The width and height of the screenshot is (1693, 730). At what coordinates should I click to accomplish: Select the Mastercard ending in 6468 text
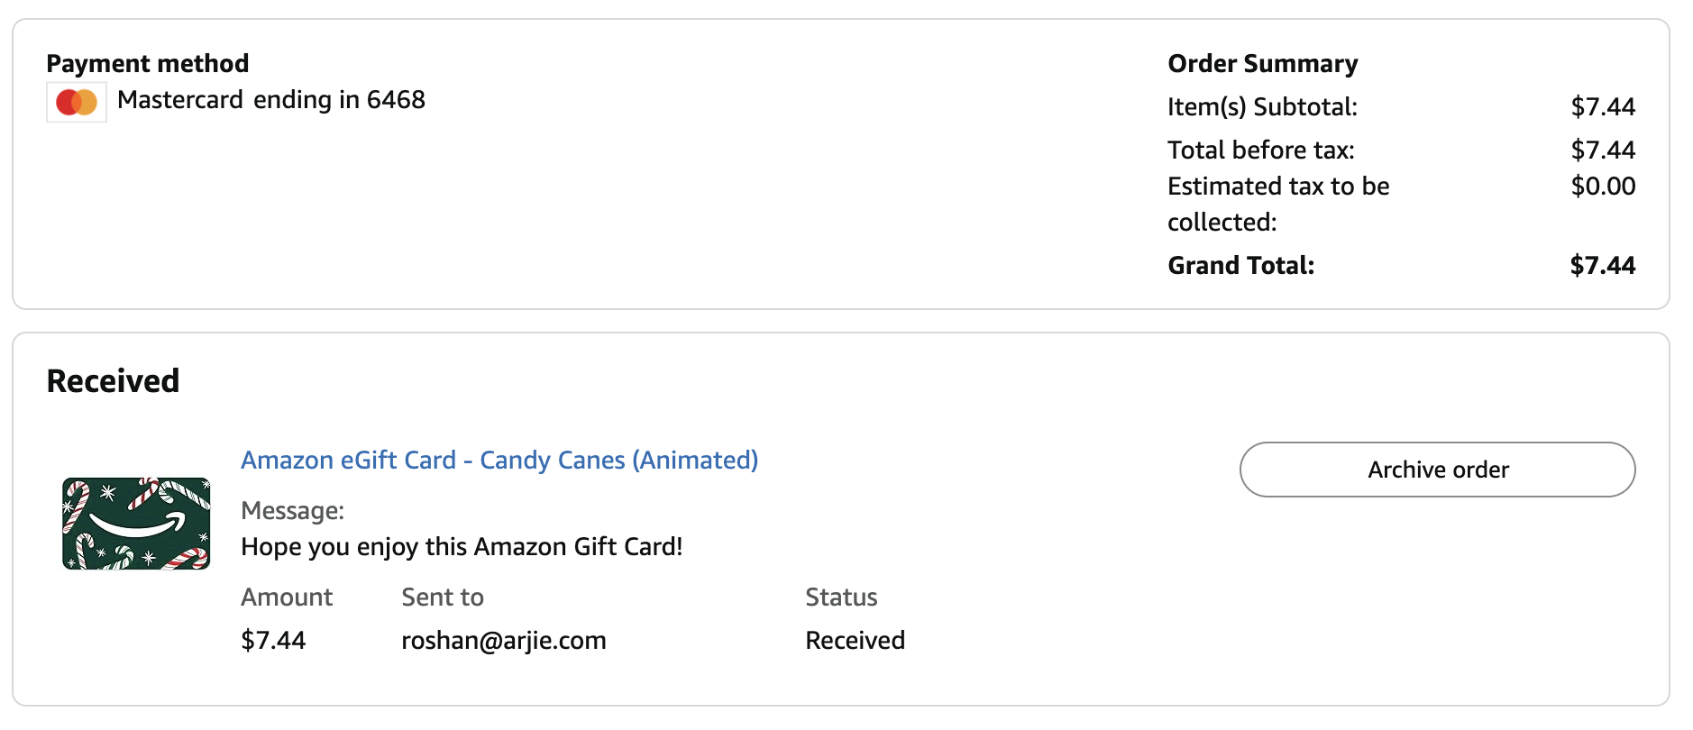pos(270,100)
